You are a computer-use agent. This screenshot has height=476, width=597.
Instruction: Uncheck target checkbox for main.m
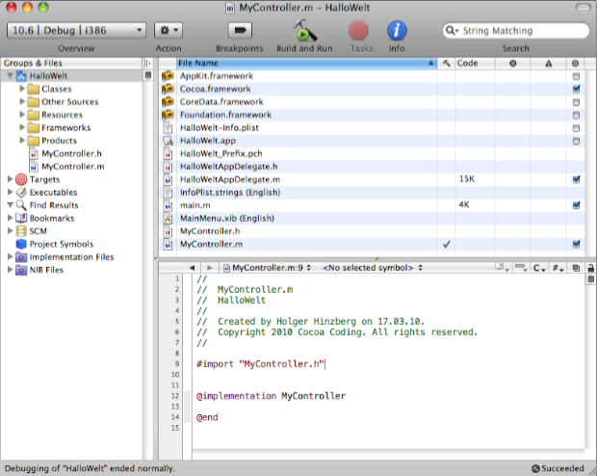tap(576, 205)
